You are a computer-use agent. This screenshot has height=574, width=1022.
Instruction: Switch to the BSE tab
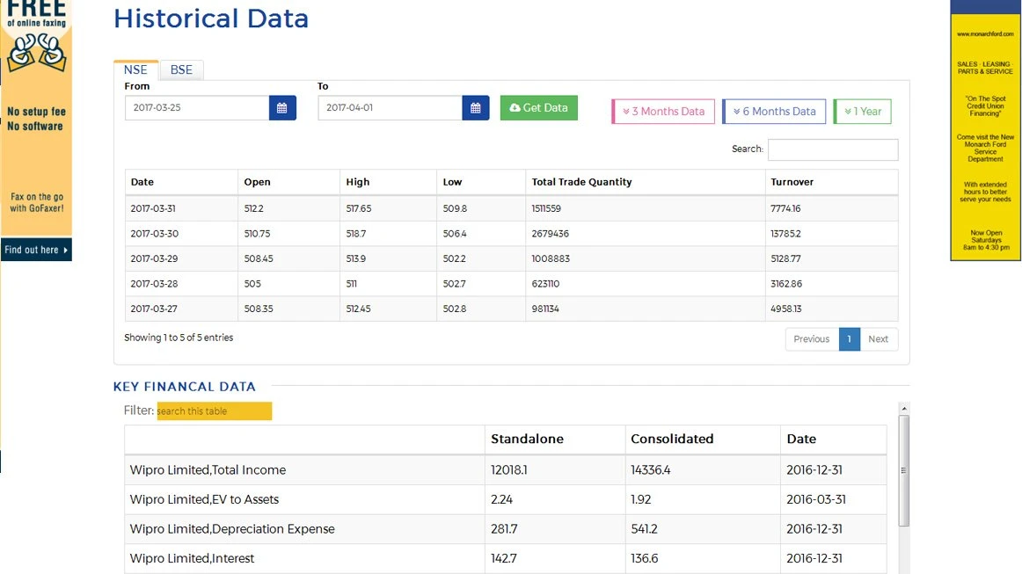(181, 69)
